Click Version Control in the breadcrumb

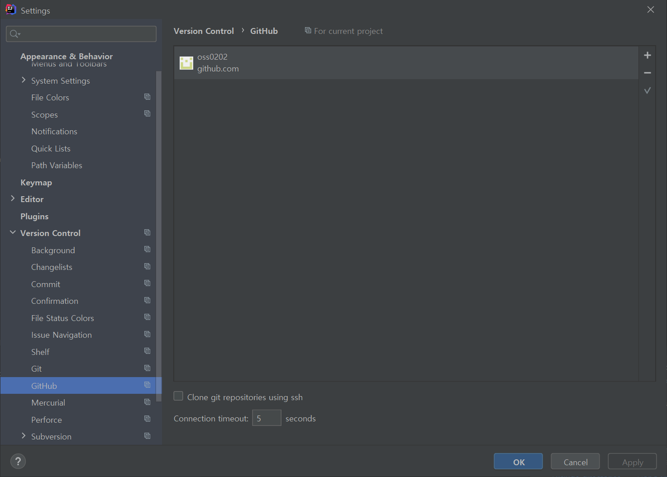pyautogui.click(x=204, y=31)
